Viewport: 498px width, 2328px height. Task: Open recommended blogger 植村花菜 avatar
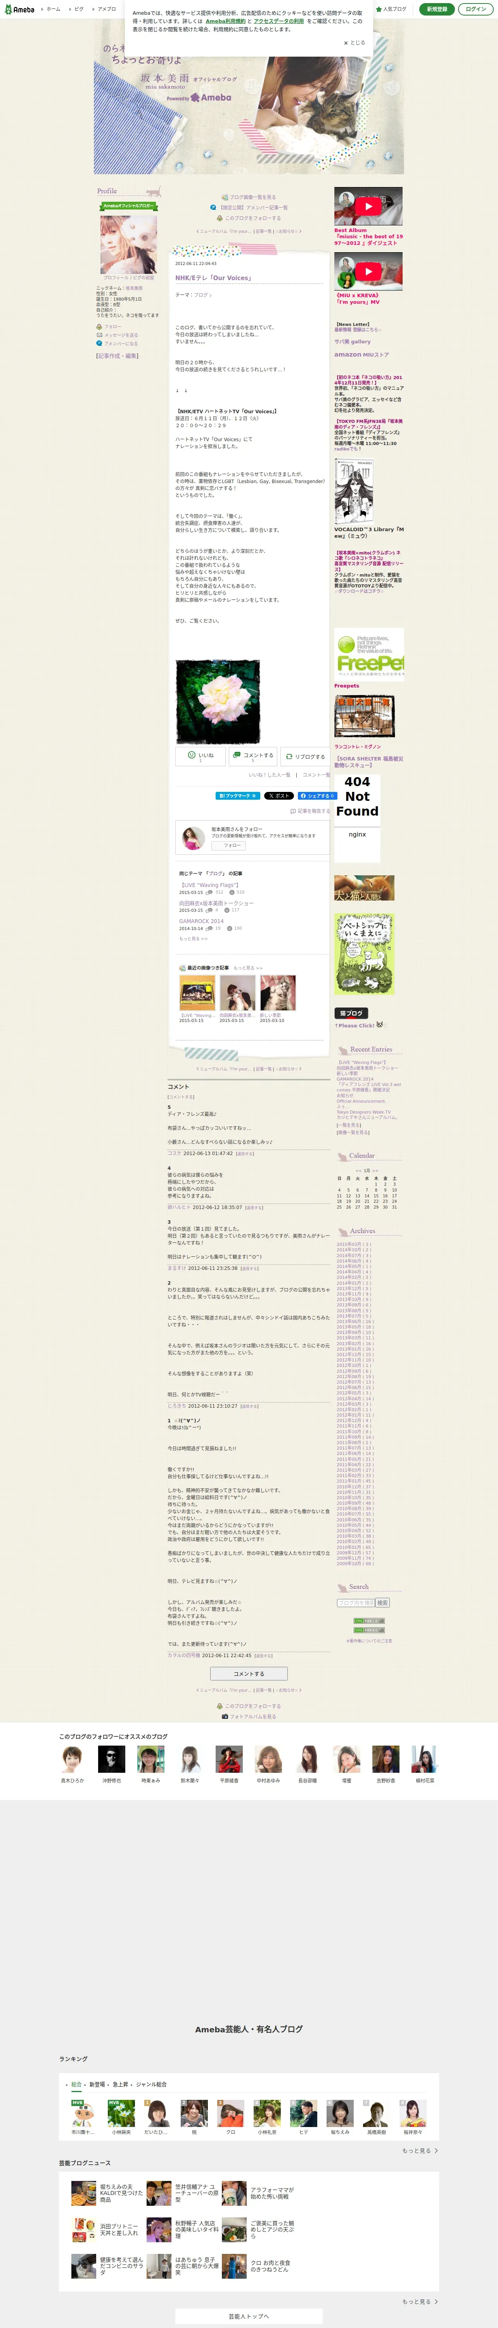coord(425,1759)
